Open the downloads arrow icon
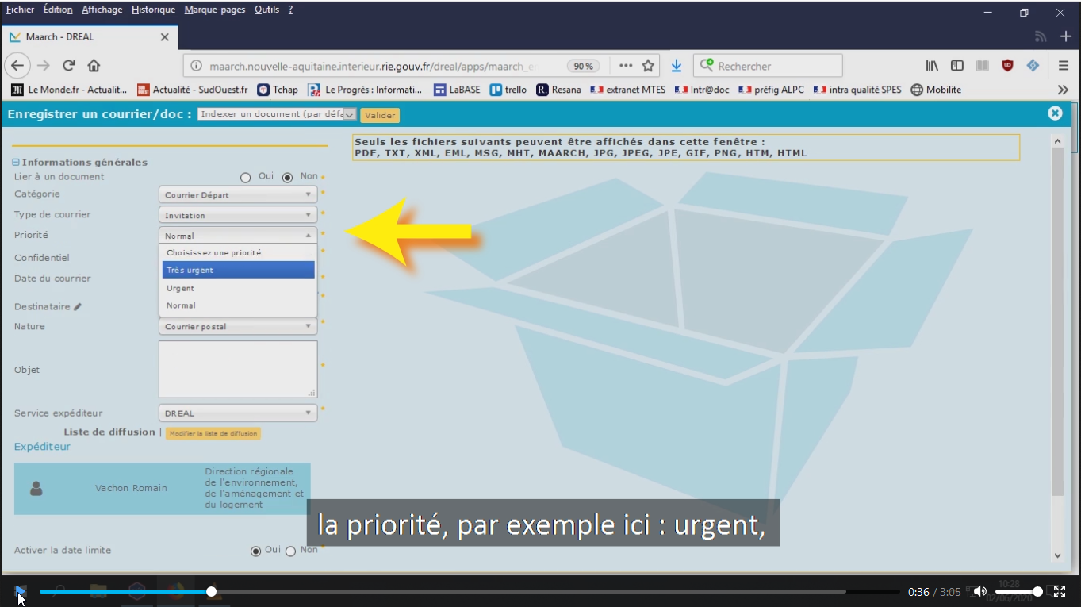The width and height of the screenshot is (1081, 607). (x=677, y=66)
